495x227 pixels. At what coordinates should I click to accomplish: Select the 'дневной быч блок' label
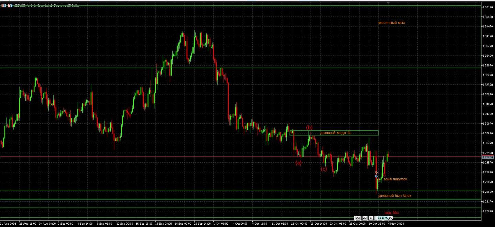click(395, 196)
